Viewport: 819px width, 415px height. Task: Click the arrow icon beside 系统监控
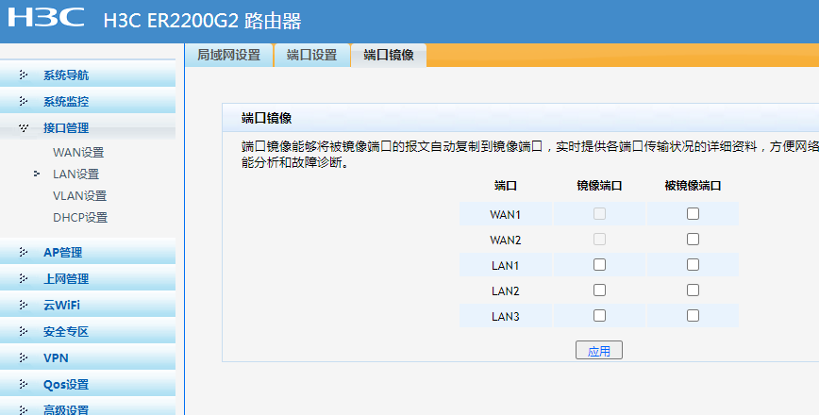pos(24,102)
